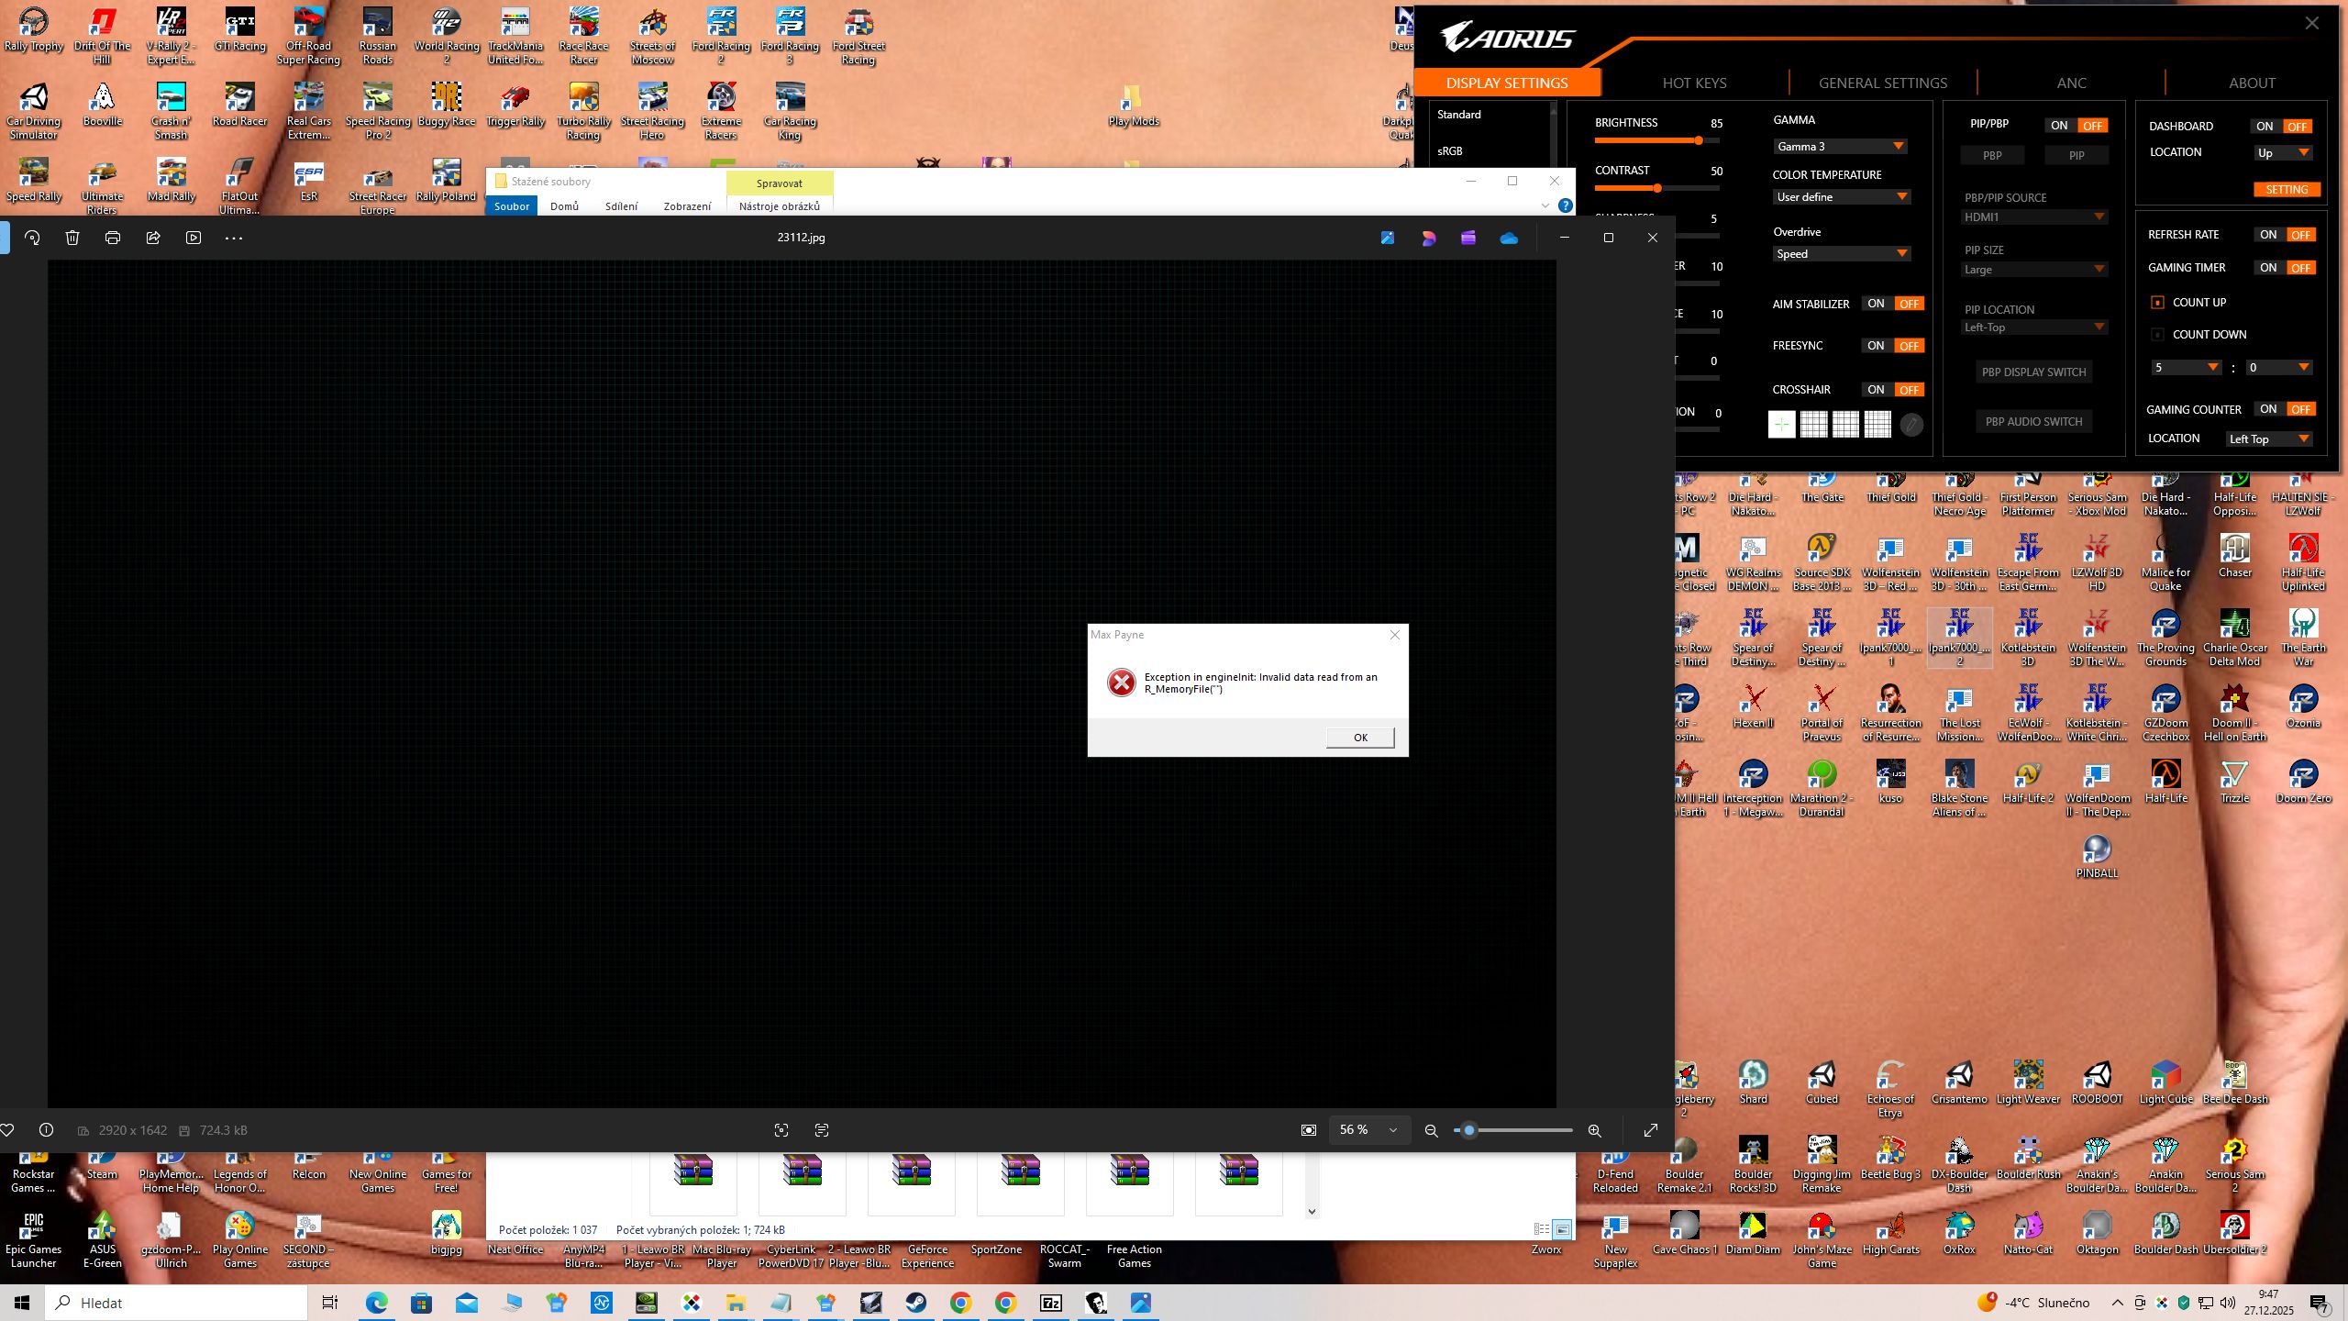Open the file info circle icon
Viewport: 2348px width, 1321px height.
[x=46, y=1130]
